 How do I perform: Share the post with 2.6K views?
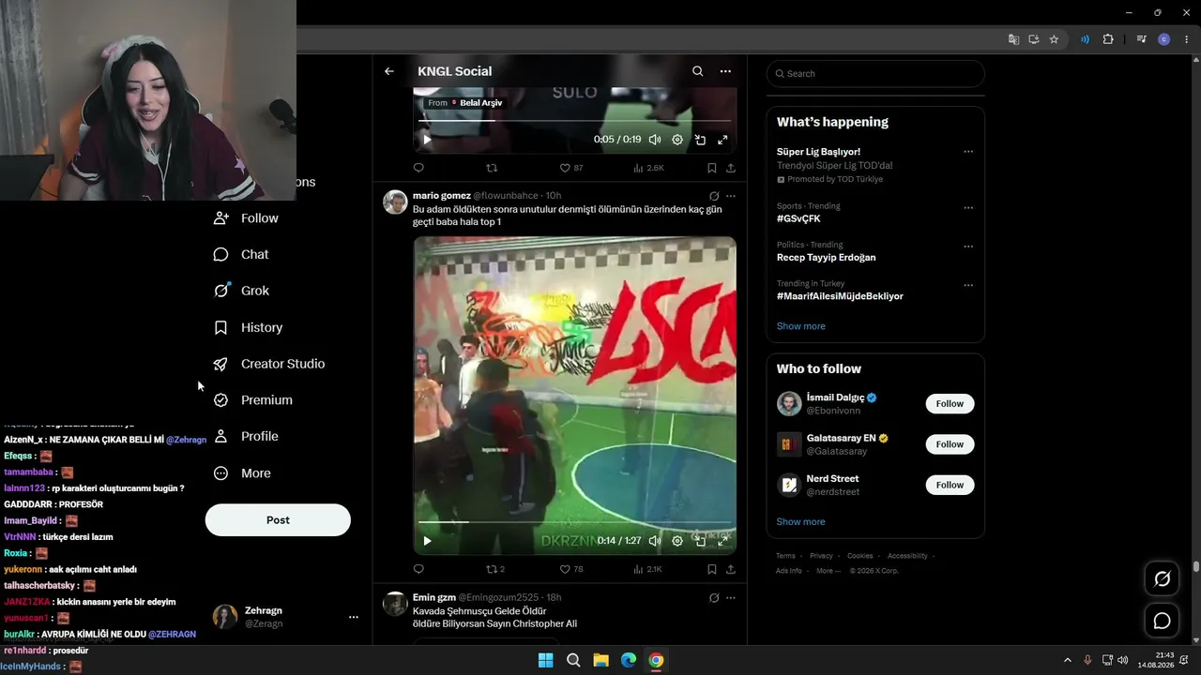pyautogui.click(x=731, y=168)
